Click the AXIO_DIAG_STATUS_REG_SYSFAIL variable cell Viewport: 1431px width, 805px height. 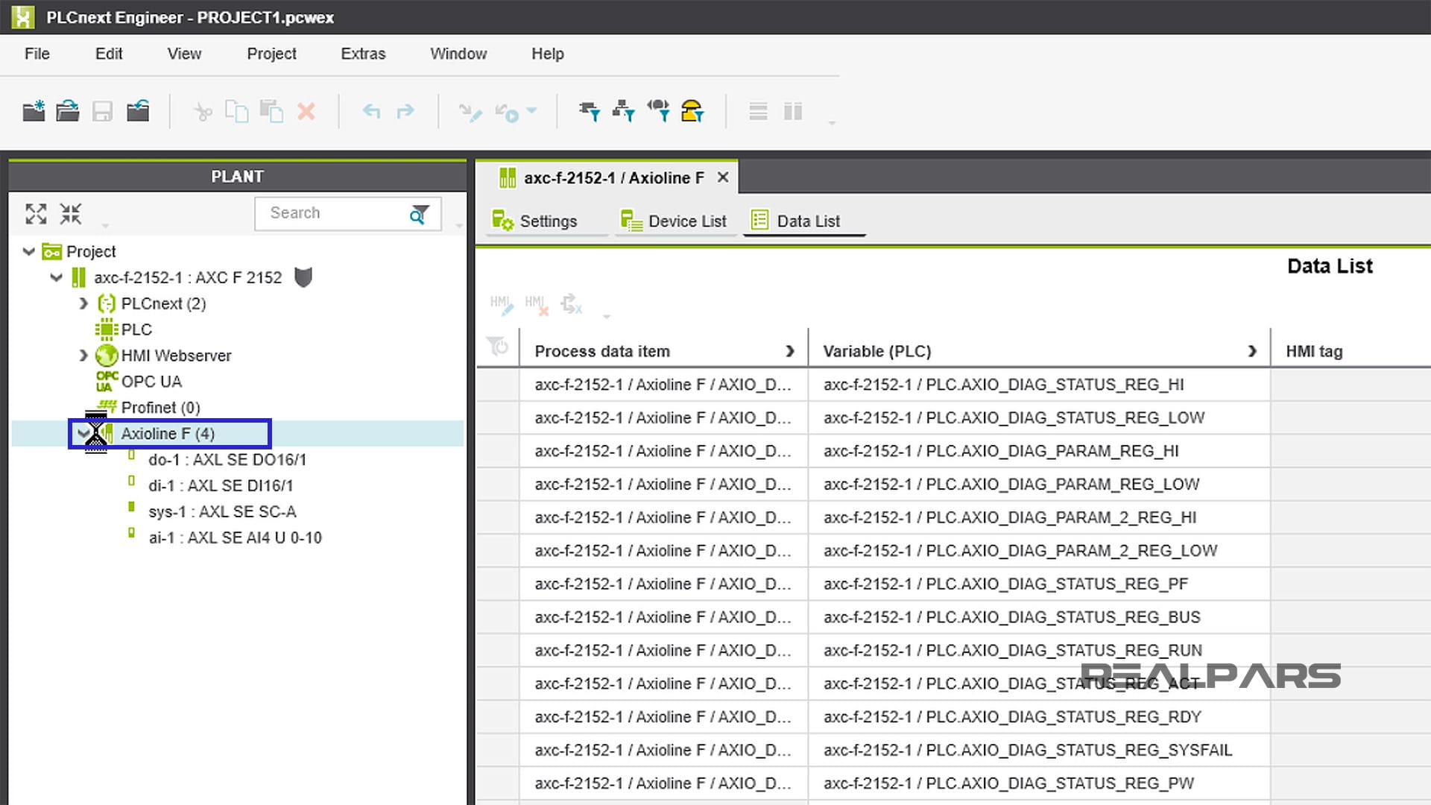pos(1039,750)
